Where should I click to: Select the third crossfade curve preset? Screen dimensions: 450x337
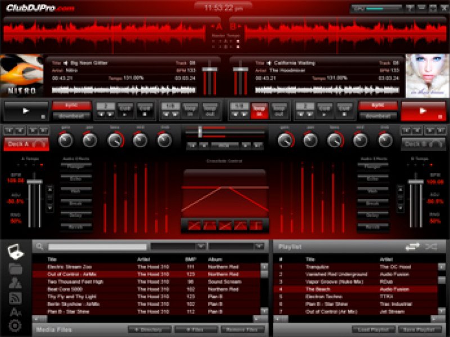[x=225, y=226]
